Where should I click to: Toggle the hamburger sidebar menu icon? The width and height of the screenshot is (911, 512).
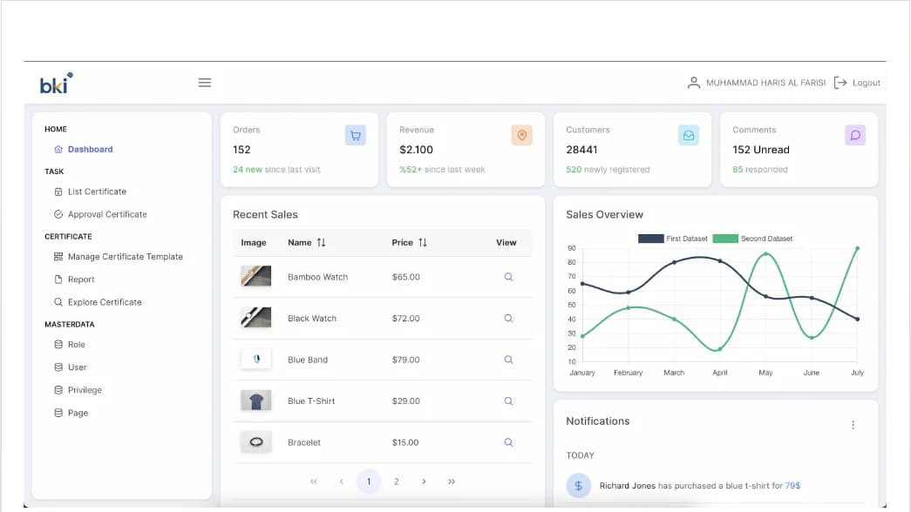205,83
